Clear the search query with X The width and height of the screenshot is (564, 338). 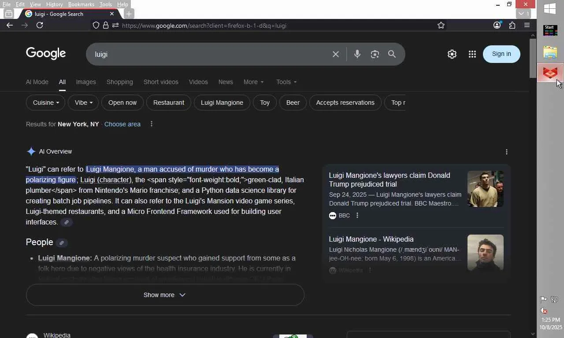[336, 54]
